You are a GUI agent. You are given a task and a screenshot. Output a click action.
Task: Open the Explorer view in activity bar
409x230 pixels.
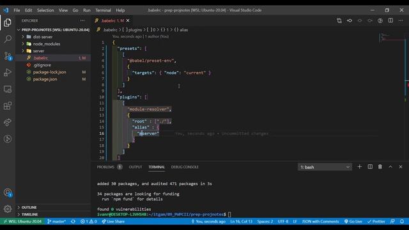point(8,23)
